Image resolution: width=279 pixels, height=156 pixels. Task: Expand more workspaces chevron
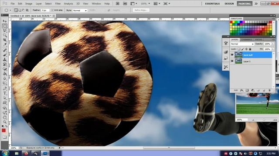[x=256, y=3]
